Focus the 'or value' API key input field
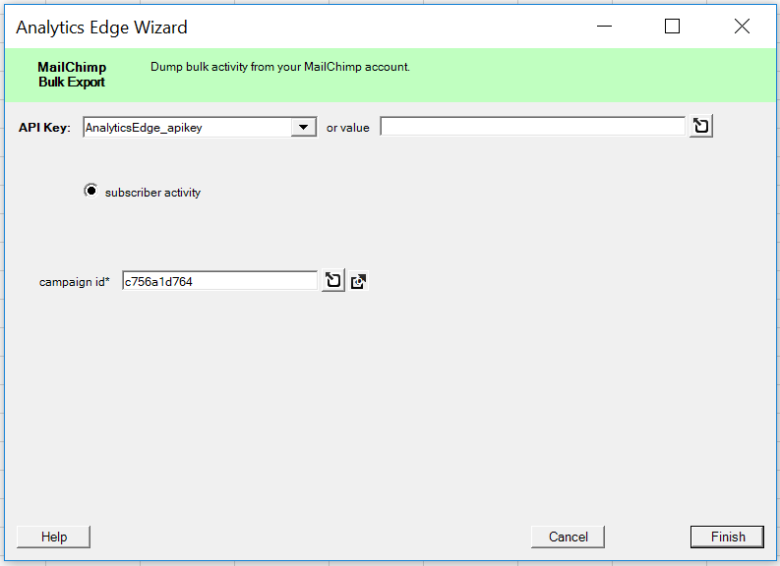The height and width of the screenshot is (566, 780). (533, 126)
